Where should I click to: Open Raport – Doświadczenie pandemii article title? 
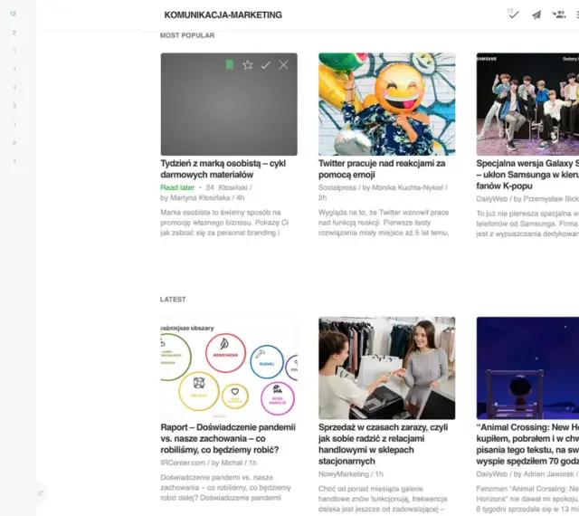(x=228, y=438)
